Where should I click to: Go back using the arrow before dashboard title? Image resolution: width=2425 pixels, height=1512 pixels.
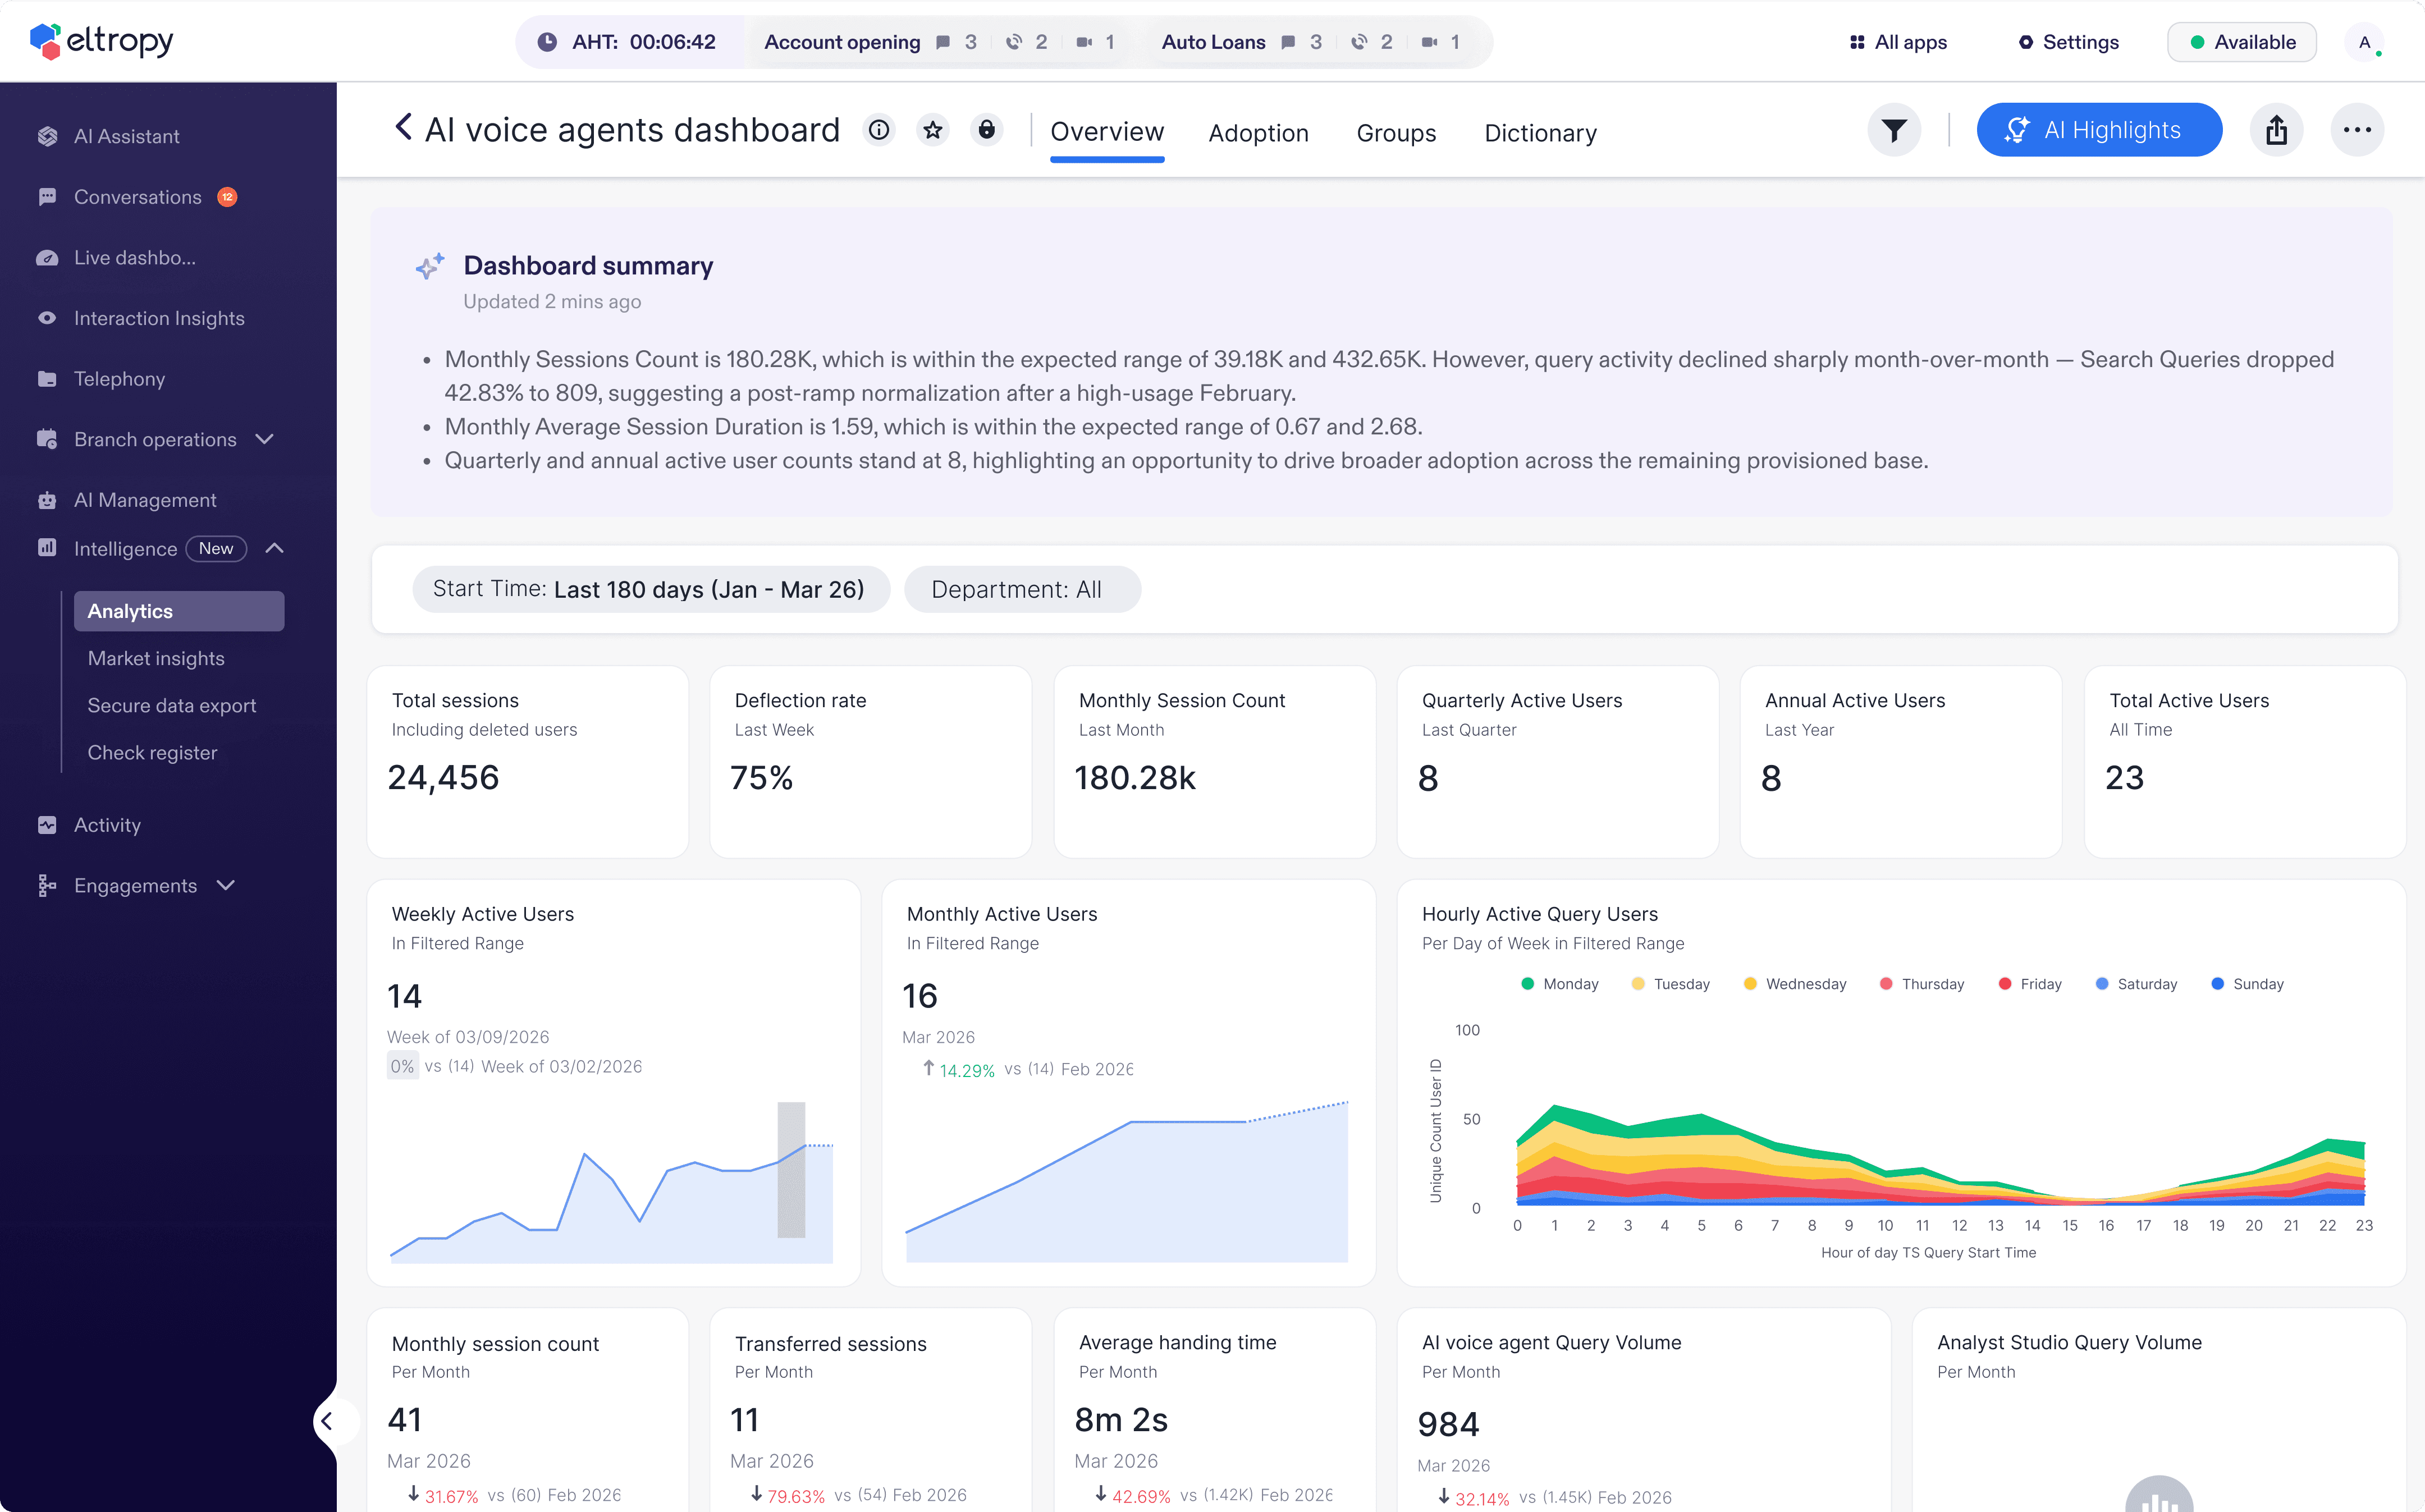click(x=403, y=128)
